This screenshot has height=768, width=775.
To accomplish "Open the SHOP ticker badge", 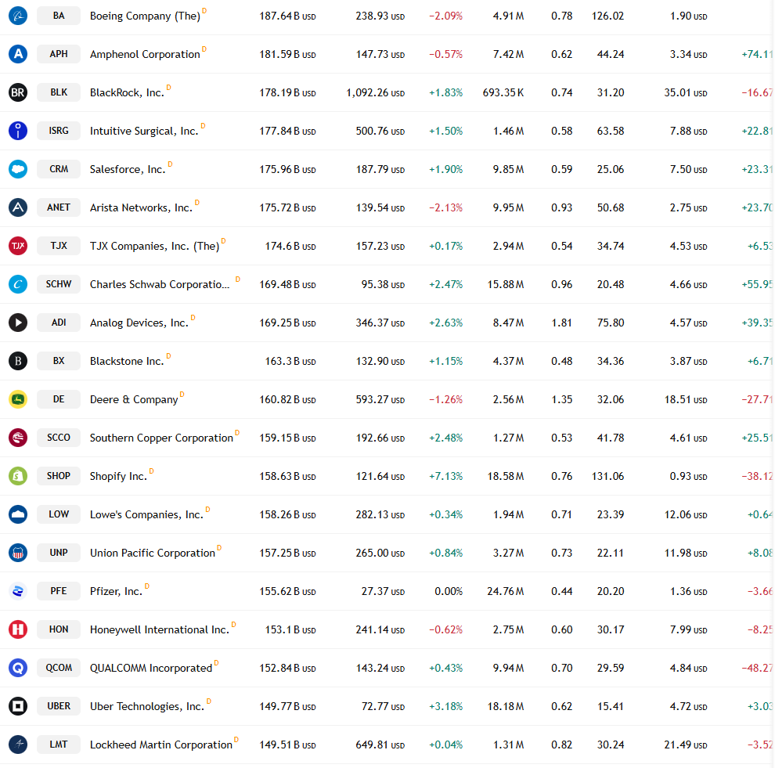I will click(59, 476).
